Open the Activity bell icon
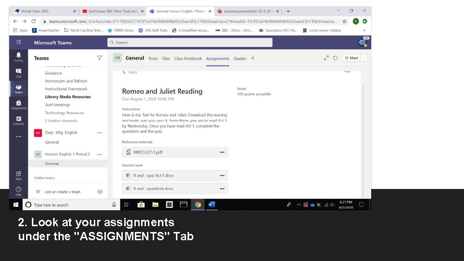464x261 pixels. tap(19, 57)
